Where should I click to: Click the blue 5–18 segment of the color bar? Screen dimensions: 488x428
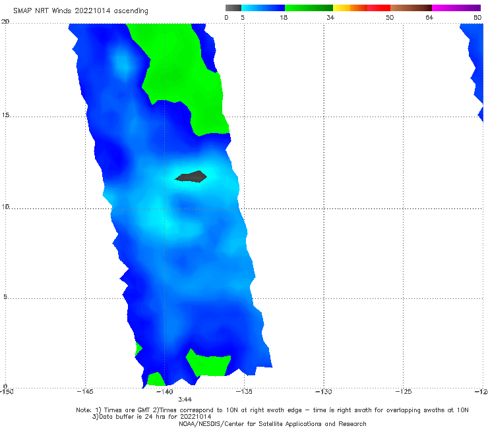click(263, 8)
